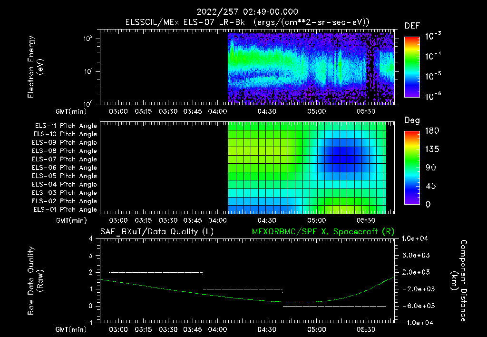This screenshot has height=337, width=487.
Task: Click the ELS-07 Pitch Angle row label
Action: pyautogui.click(x=64, y=159)
